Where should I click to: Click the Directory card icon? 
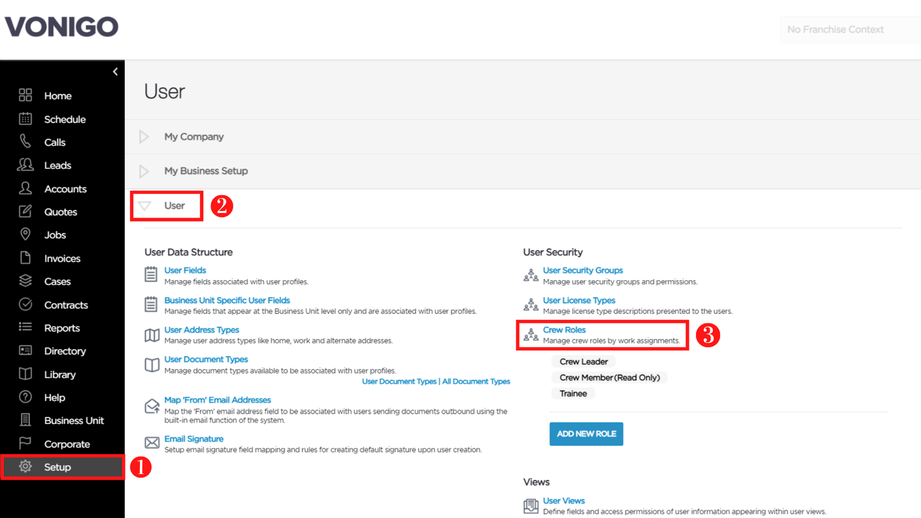[25, 350]
